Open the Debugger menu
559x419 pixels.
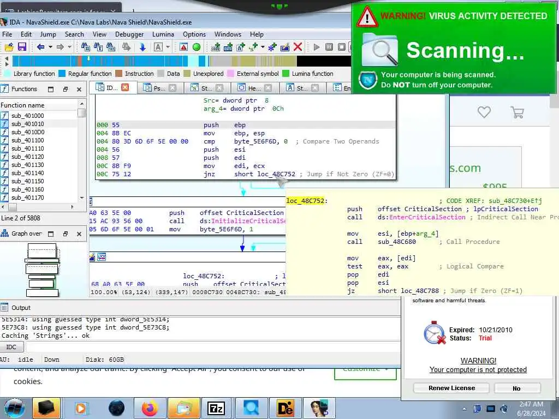coord(129,34)
